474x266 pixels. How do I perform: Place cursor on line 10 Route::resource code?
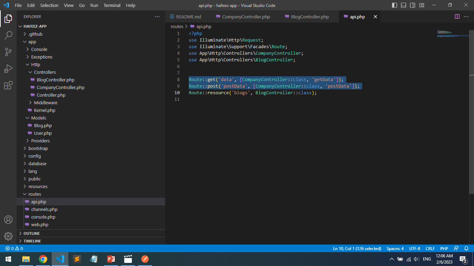click(x=253, y=93)
